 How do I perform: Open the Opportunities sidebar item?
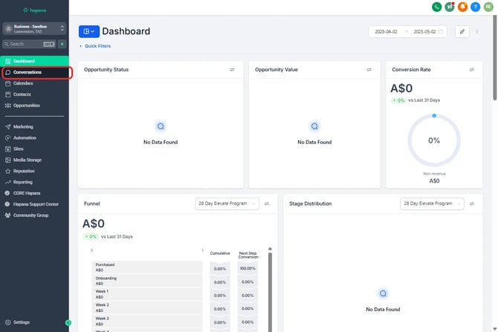(26, 105)
